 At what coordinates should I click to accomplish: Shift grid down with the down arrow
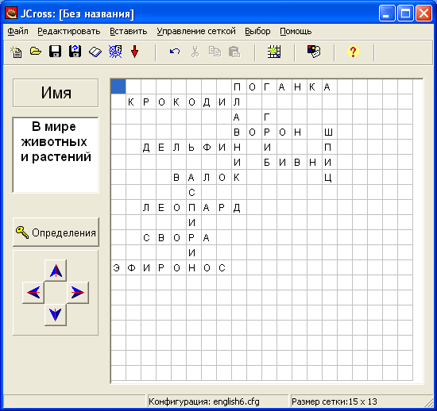[56, 314]
